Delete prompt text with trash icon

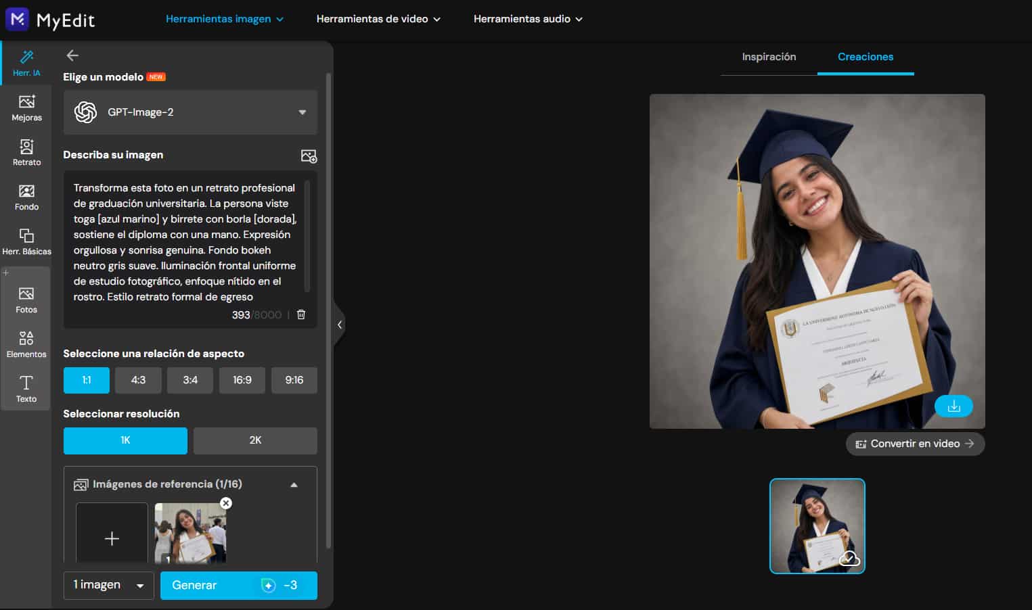[x=301, y=314]
